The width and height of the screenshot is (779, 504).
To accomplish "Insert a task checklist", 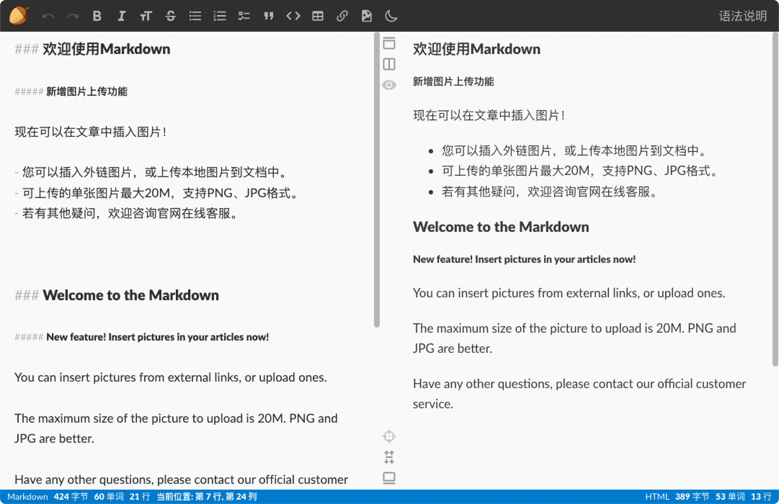I will (x=244, y=16).
